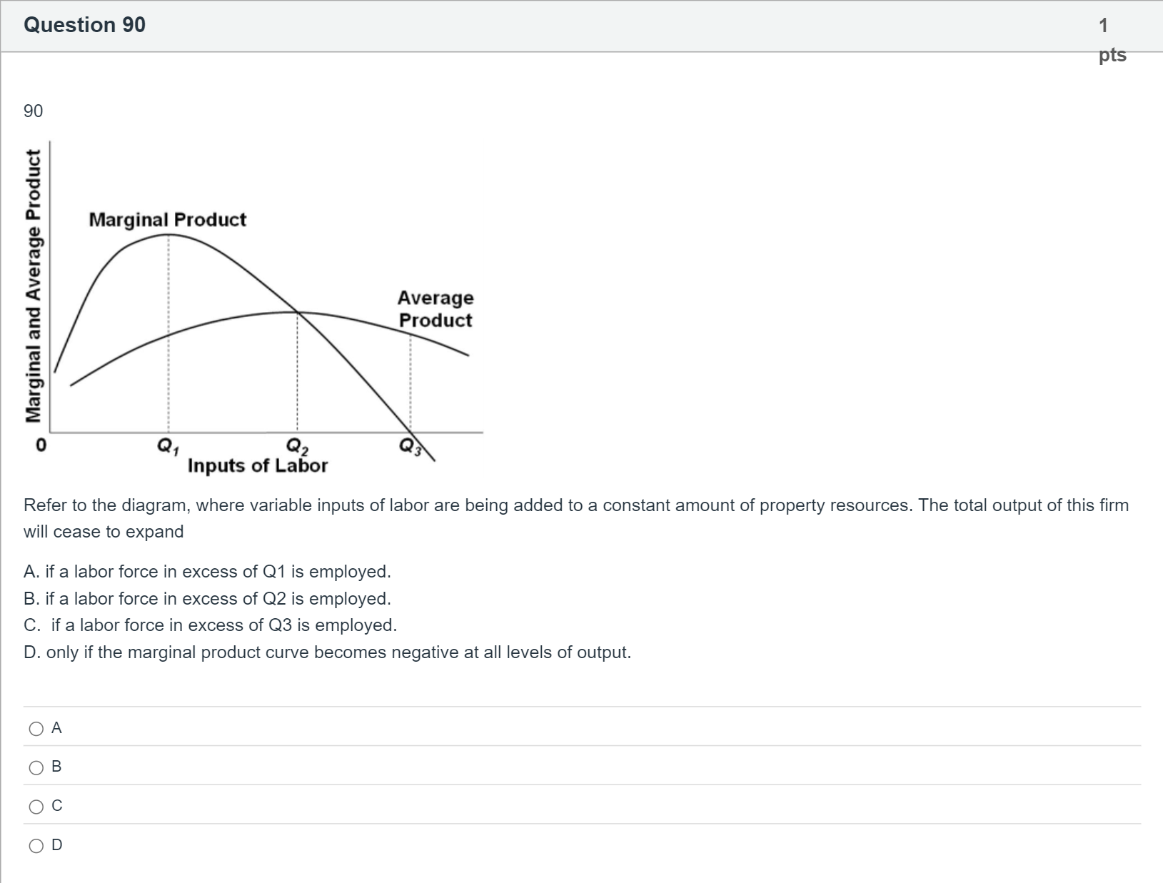This screenshot has height=883, width=1163.
Task: Click the question prompt paragraph text
Action: [x=576, y=518]
